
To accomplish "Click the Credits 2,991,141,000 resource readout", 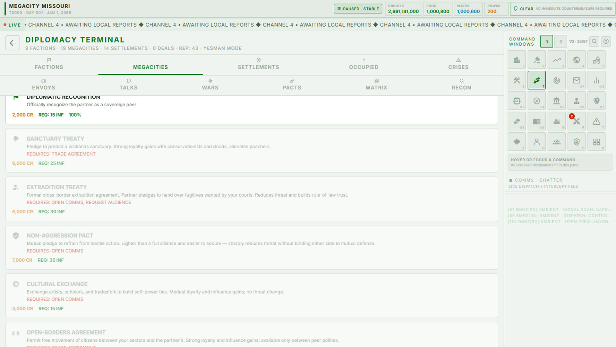I will tap(403, 9).
